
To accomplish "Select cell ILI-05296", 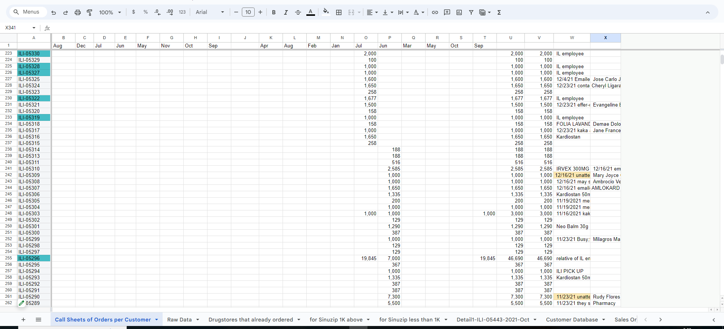I will 34,258.
